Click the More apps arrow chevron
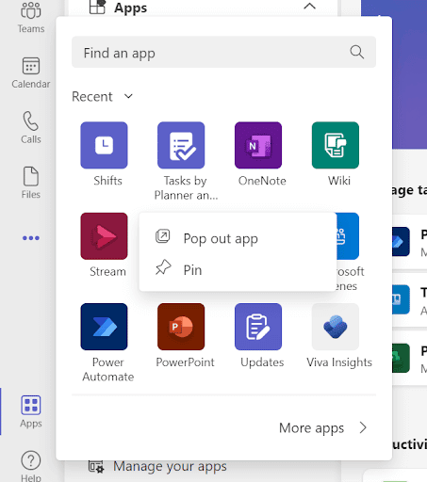Screen dimensions: 427x482 click(x=363, y=427)
